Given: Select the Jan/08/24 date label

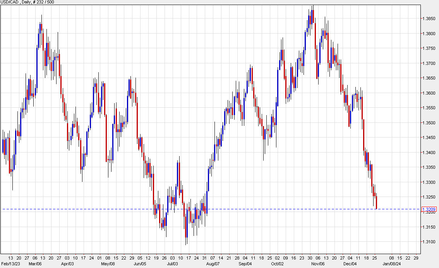Looking at the screenshot, I should 392,264.
